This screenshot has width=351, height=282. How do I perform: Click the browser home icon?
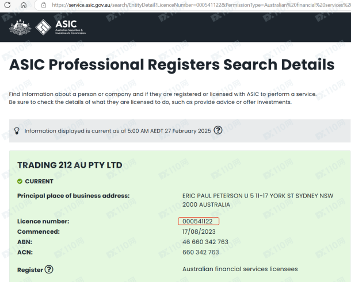[24, 5]
